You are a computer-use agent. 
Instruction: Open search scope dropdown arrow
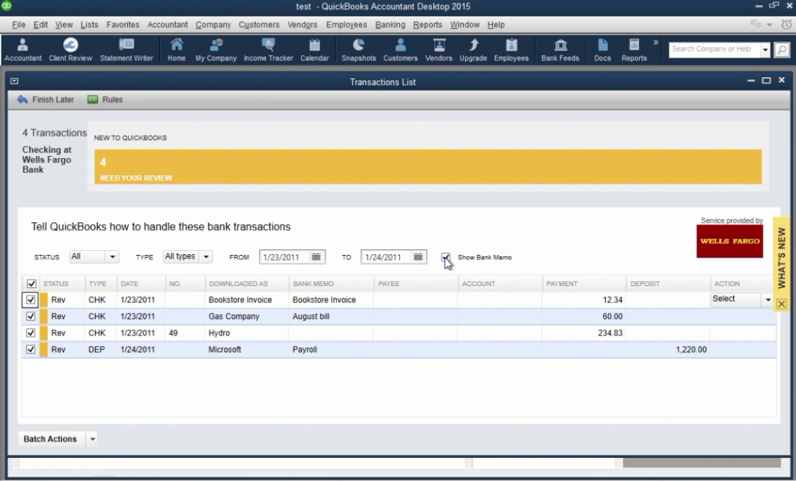point(765,49)
